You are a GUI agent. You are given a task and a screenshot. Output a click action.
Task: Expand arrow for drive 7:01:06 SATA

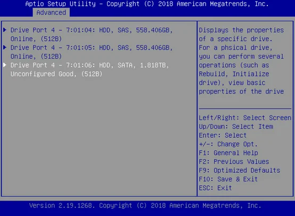tap(5, 65)
